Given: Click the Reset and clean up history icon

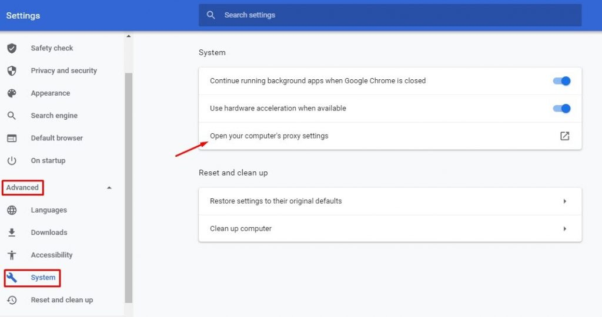Looking at the screenshot, I should pyautogui.click(x=12, y=300).
